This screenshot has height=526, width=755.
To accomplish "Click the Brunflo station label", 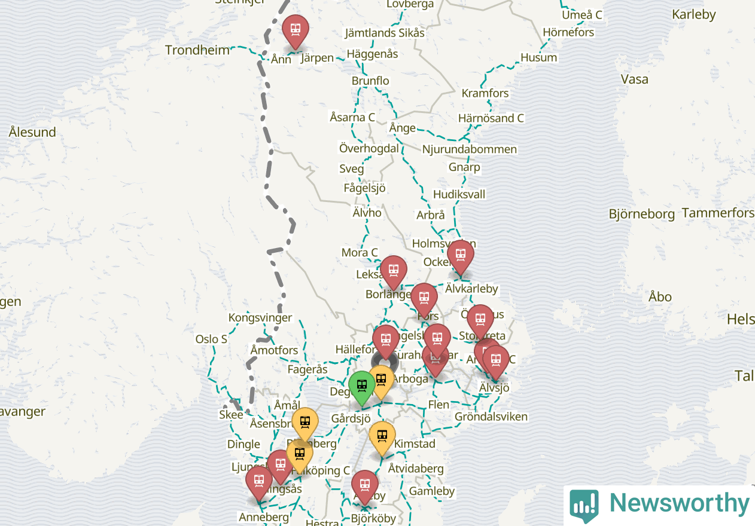I will (x=370, y=81).
